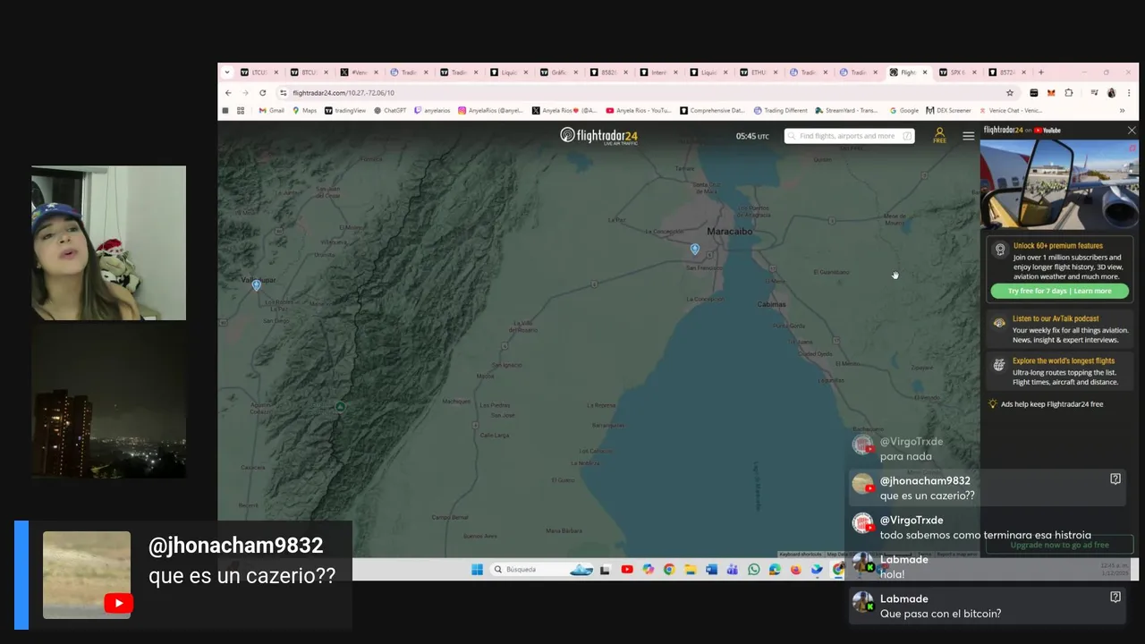Open the FREE user account icon
This screenshot has height=644, width=1145.
click(x=939, y=135)
